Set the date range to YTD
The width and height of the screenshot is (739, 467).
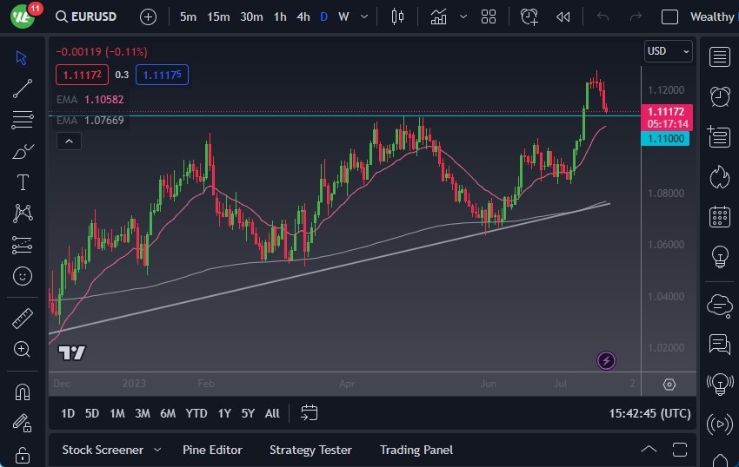tap(196, 413)
